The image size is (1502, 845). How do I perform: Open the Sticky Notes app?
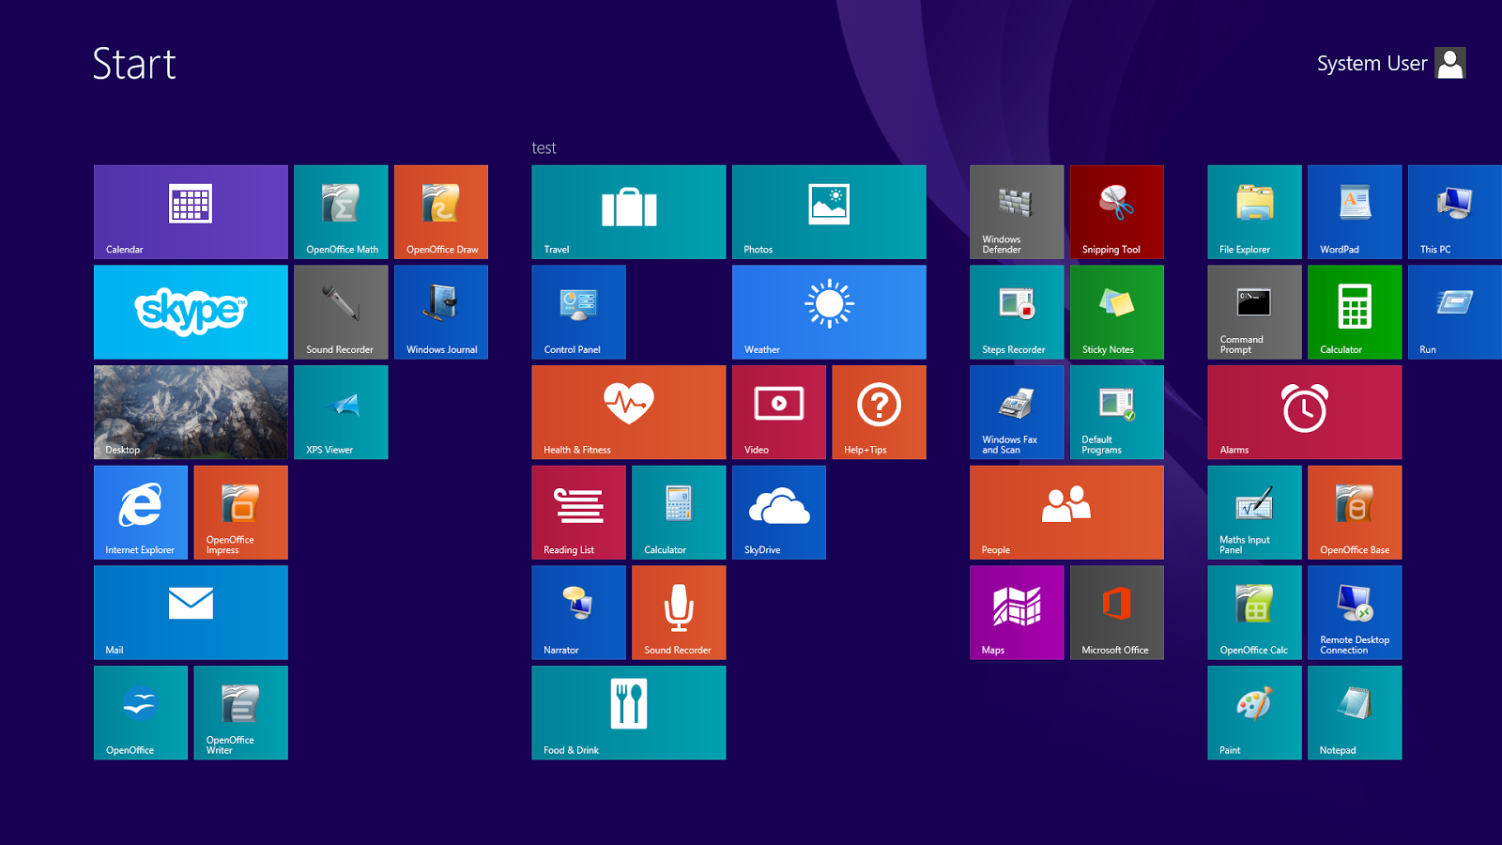pos(1116,312)
